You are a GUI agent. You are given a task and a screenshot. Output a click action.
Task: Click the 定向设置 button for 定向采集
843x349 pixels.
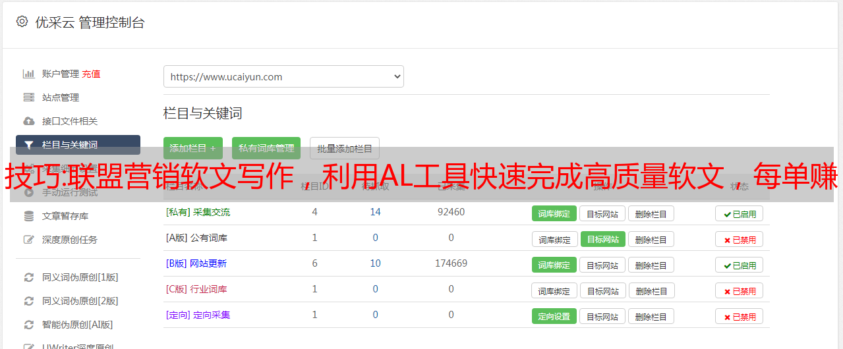click(554, 316)
